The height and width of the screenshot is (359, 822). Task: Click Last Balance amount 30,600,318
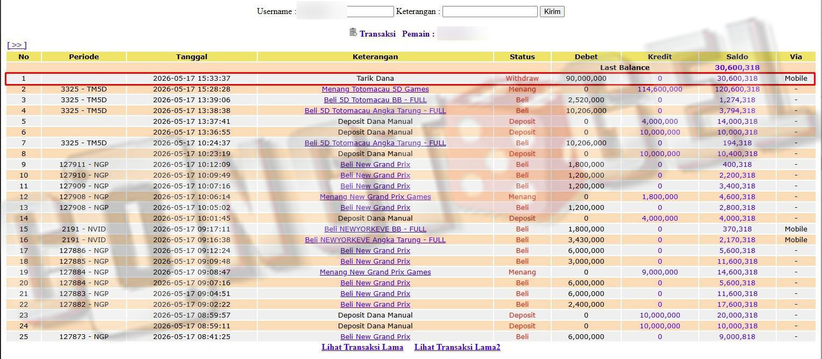click(737, 67)
